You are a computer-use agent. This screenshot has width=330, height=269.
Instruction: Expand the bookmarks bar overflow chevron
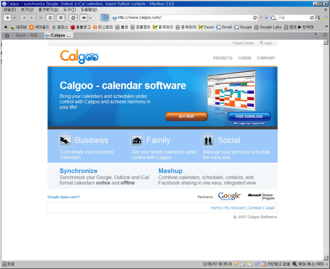click(x=326, y=26)
